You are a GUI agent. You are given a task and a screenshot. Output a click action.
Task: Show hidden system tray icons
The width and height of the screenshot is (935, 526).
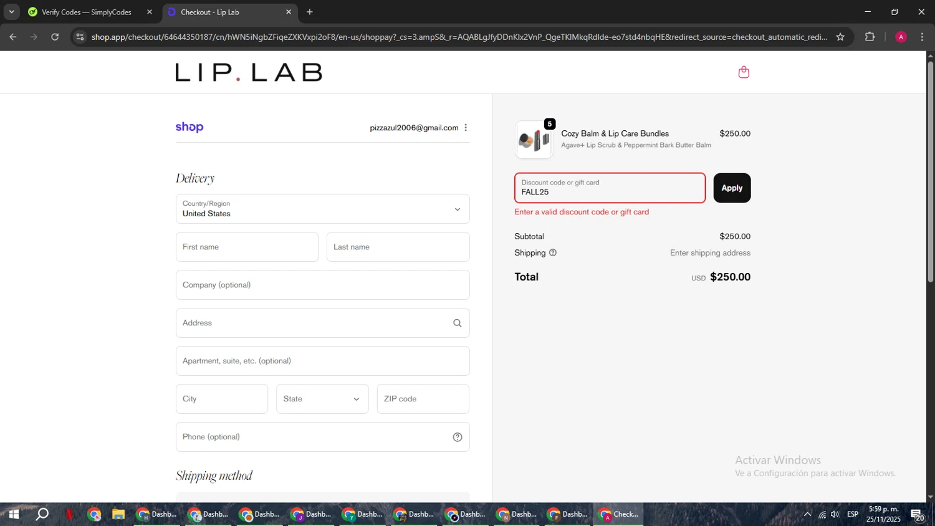(807, 514)
